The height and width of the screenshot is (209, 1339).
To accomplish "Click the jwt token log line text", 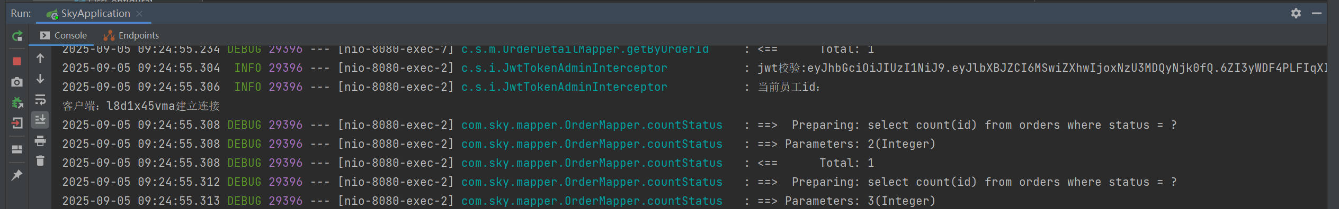I will point(1041,68).
